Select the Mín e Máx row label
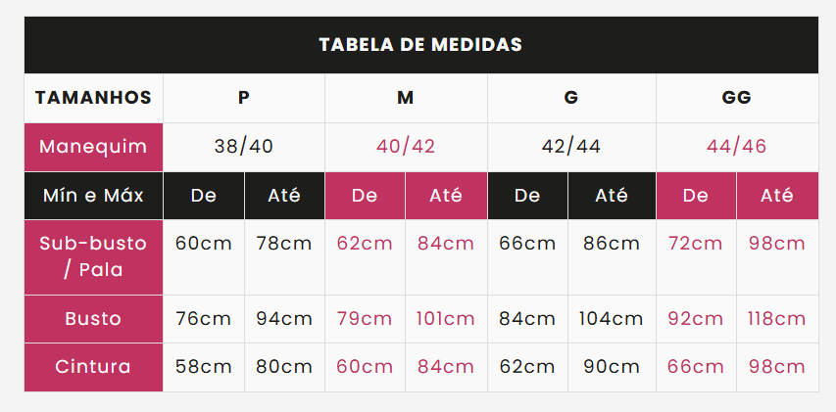 [x=94, y=196]
